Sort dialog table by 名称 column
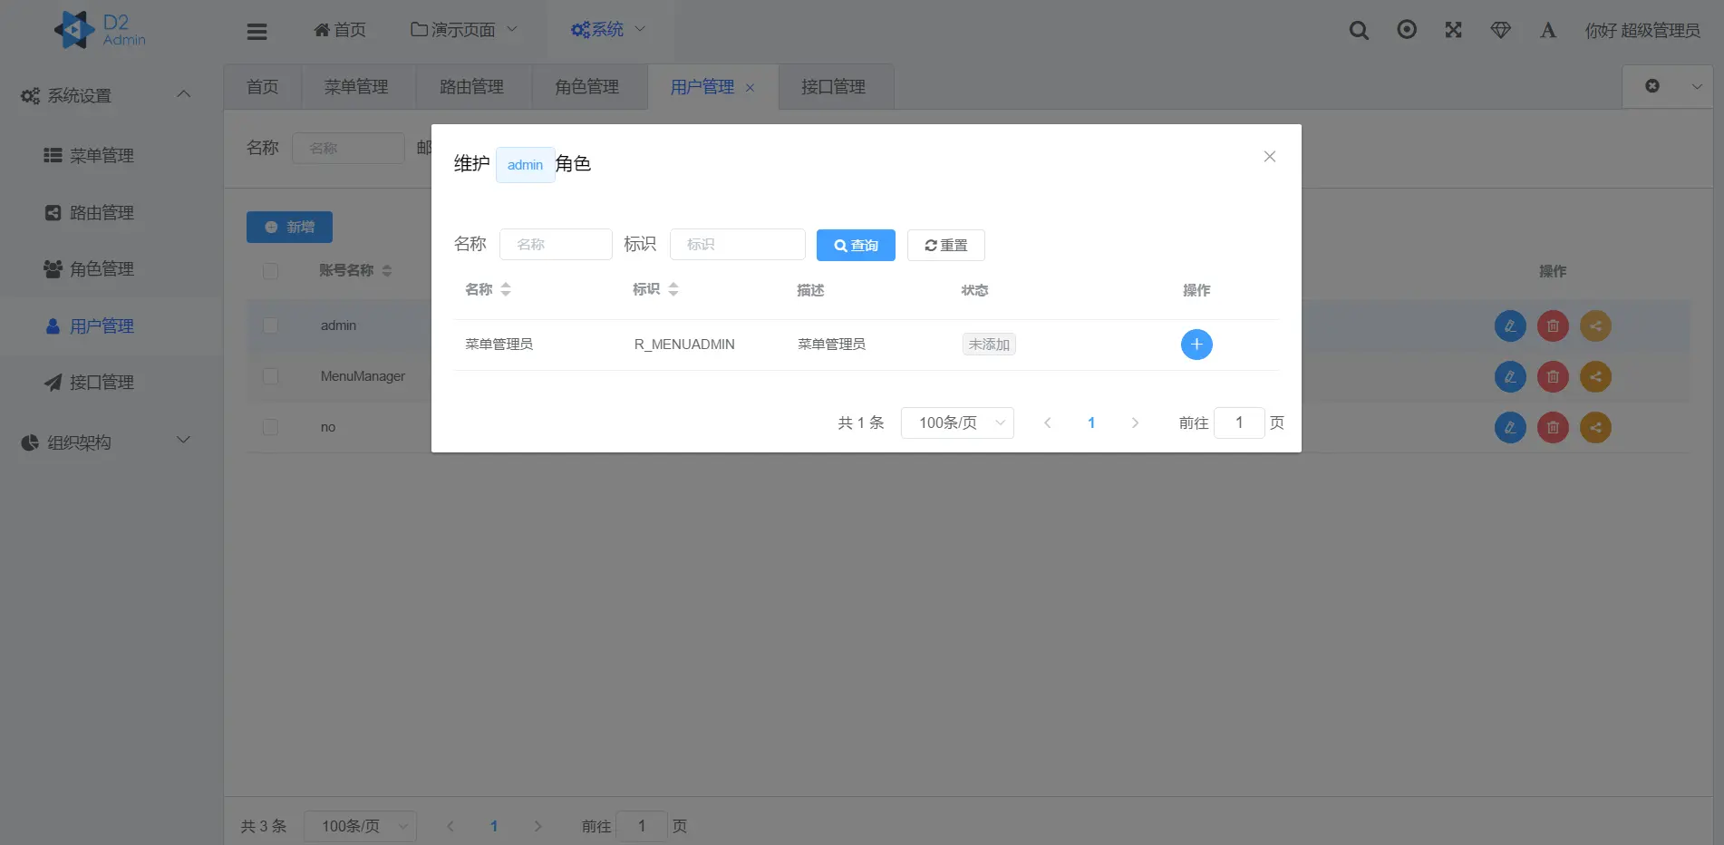The image size is (1724, 845). click(x=506, y=290)
